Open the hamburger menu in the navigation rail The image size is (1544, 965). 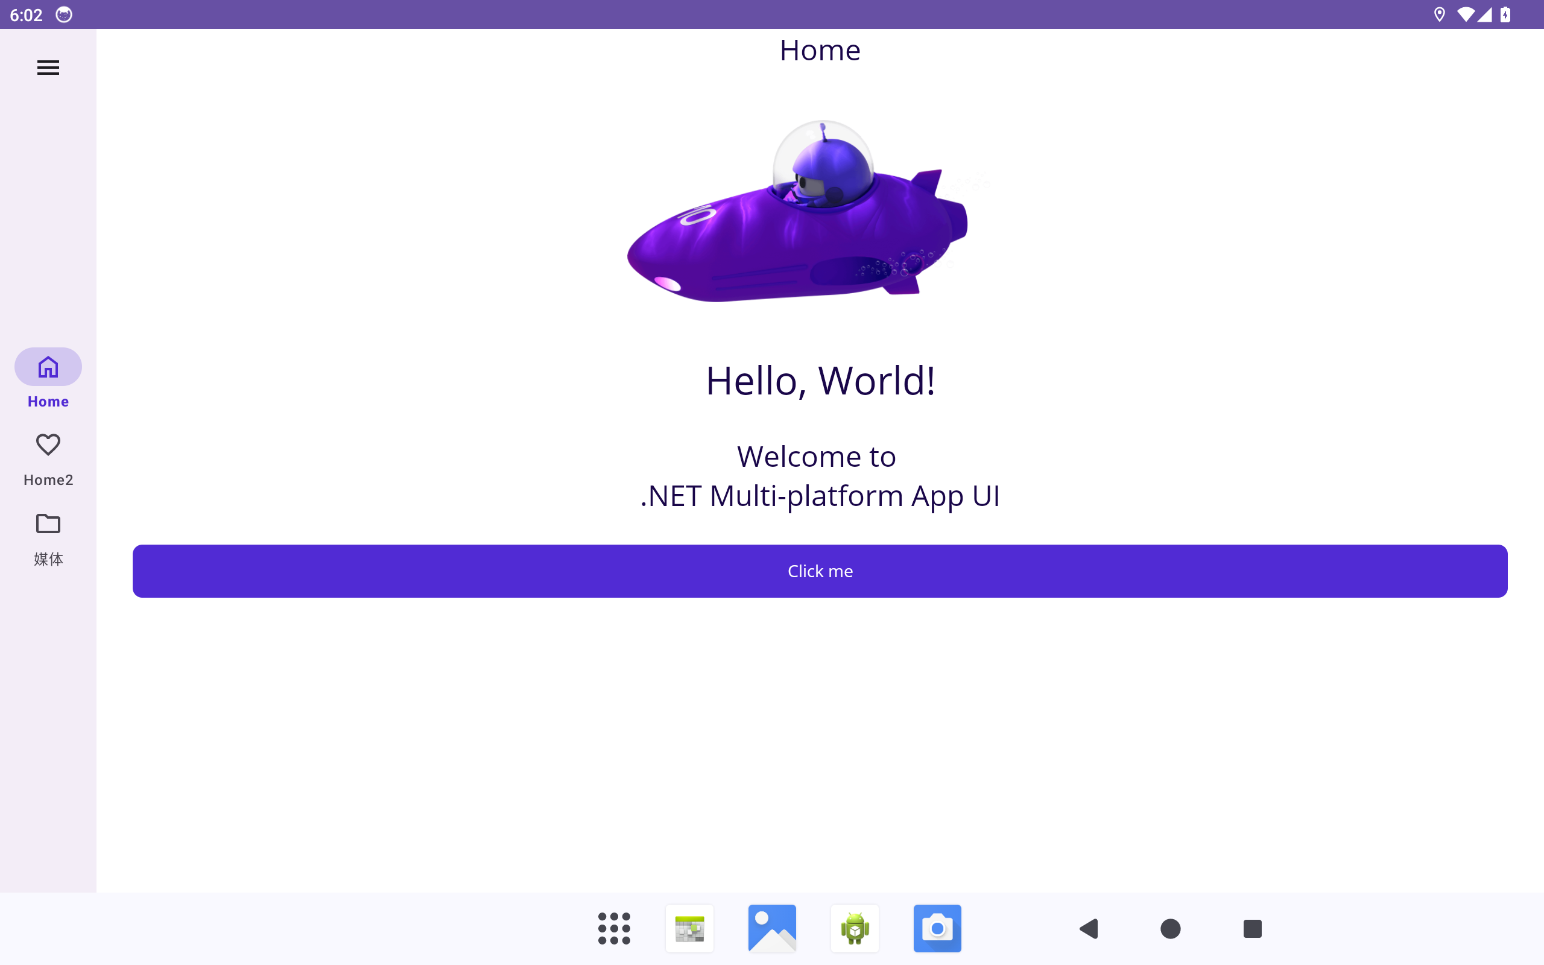48,68
